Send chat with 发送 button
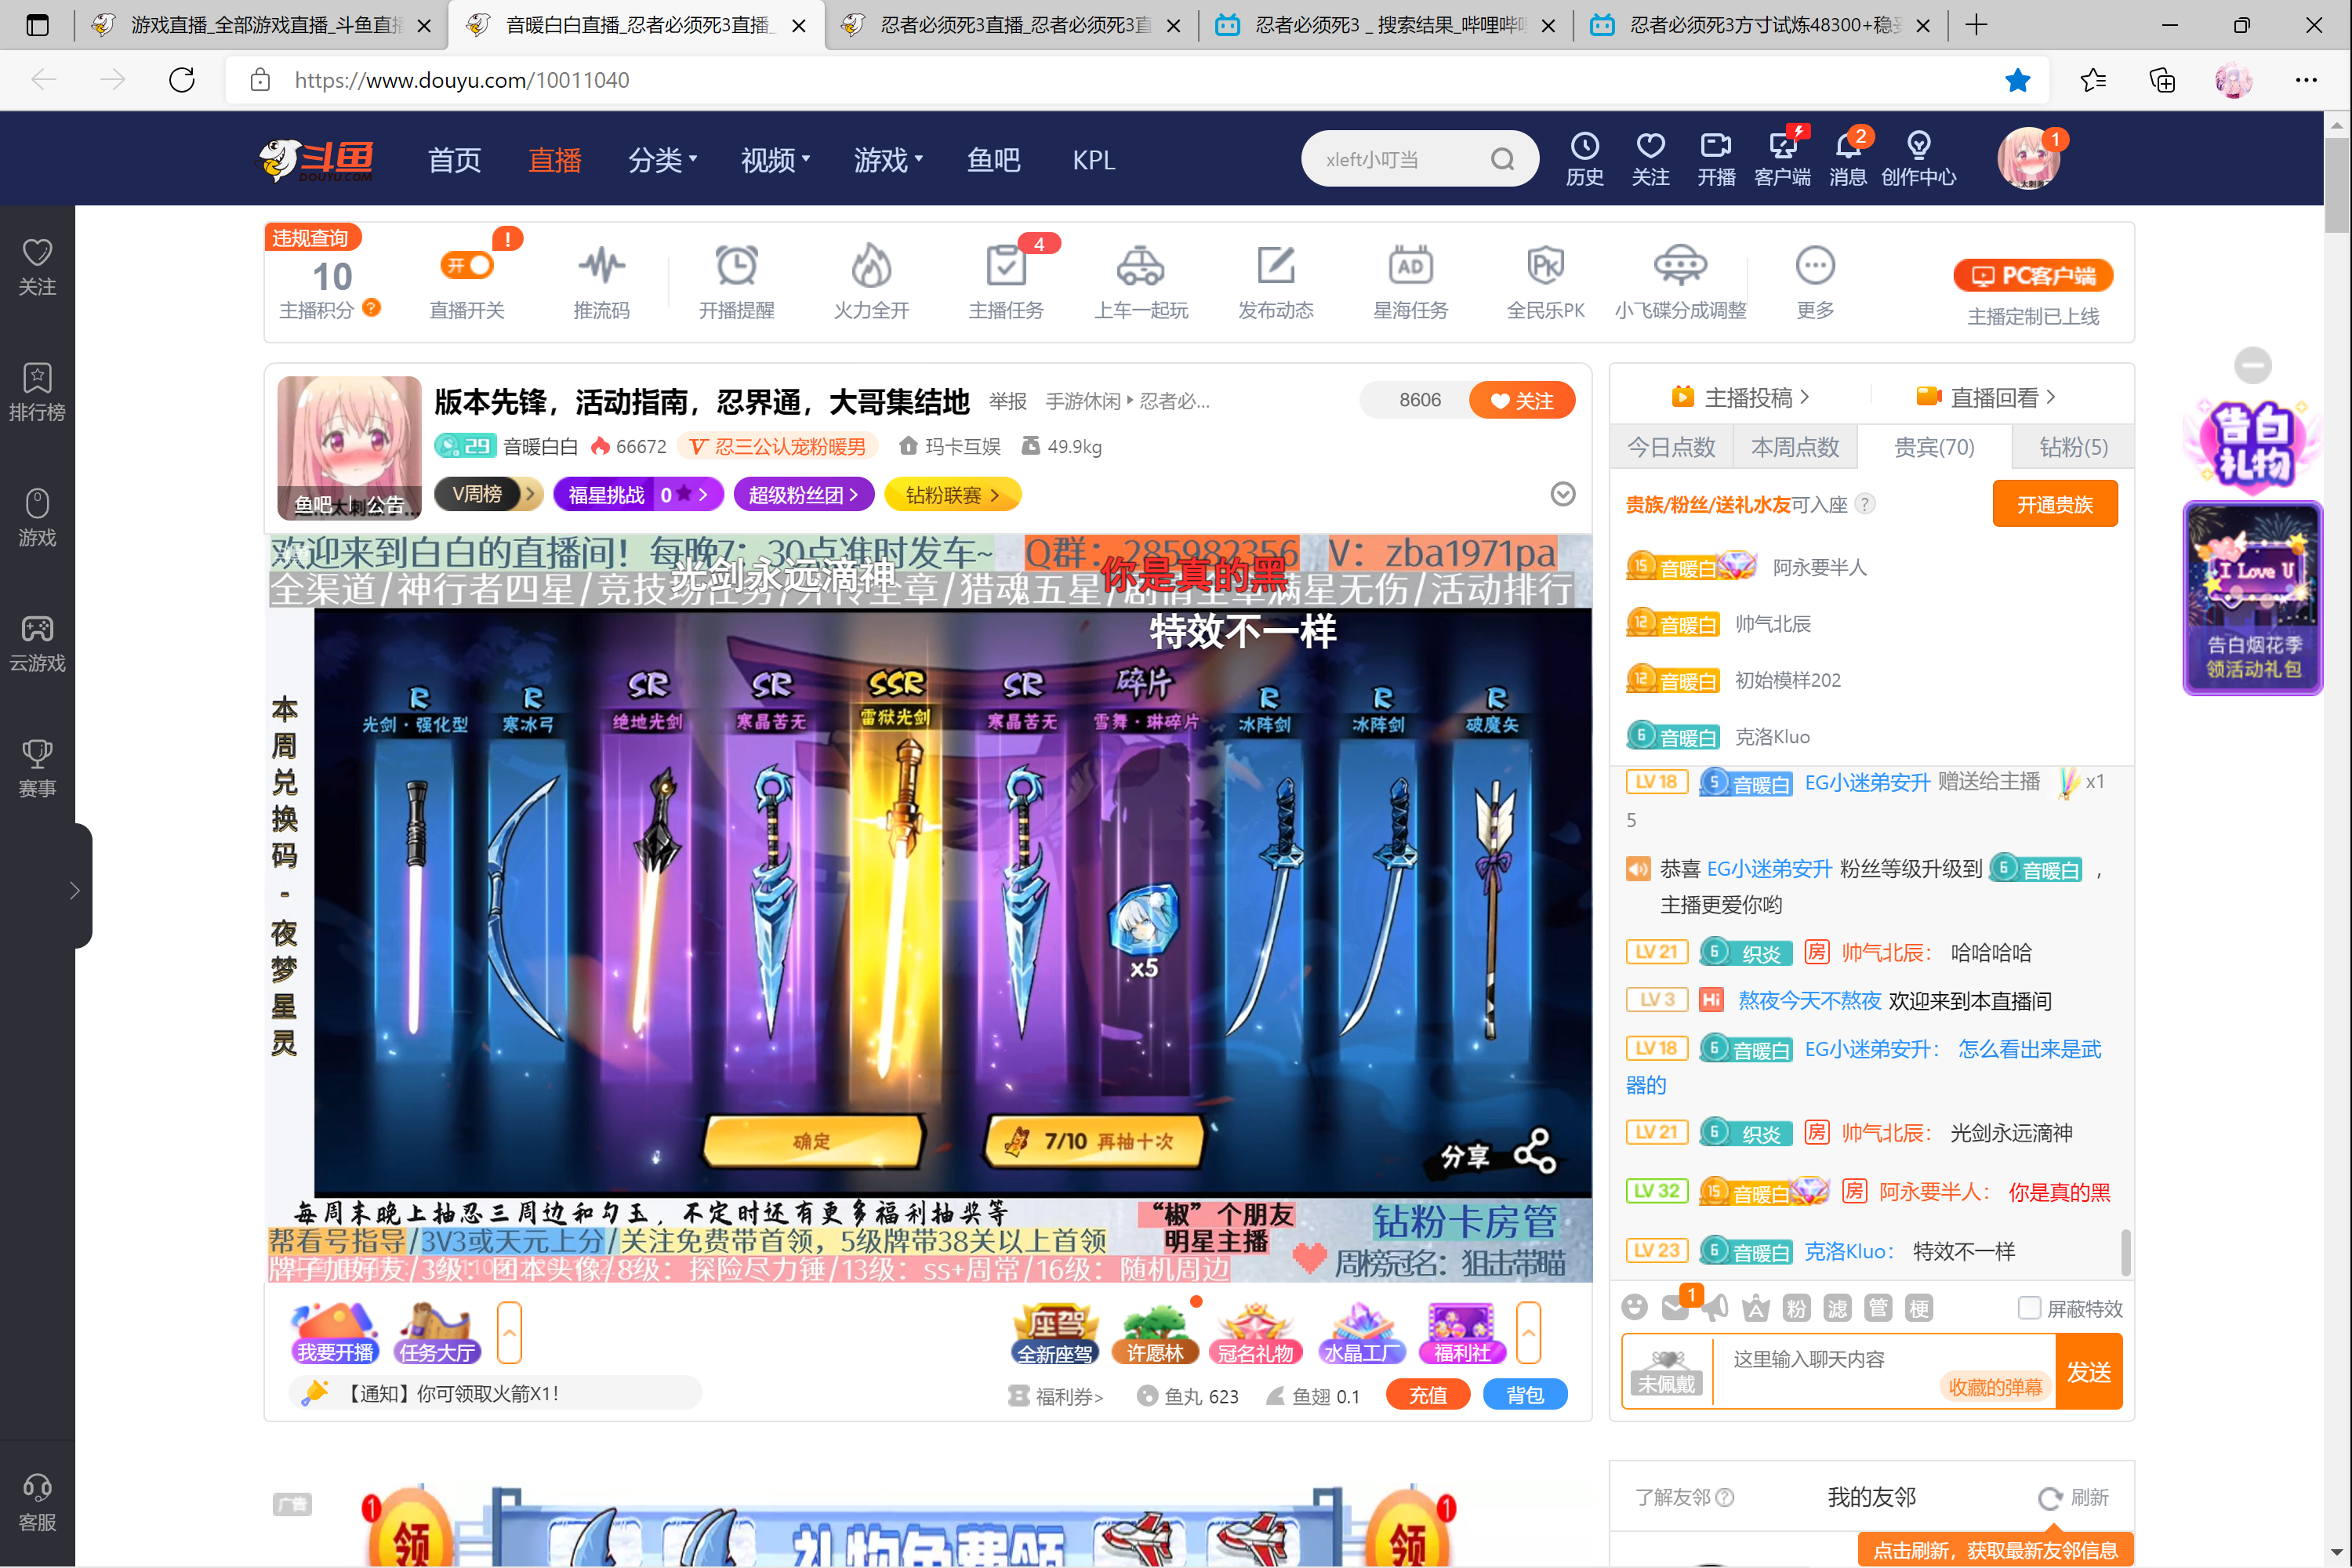Image resolution: width=2352 pixels, height=1568 pixels. tap(2089, 1371)
